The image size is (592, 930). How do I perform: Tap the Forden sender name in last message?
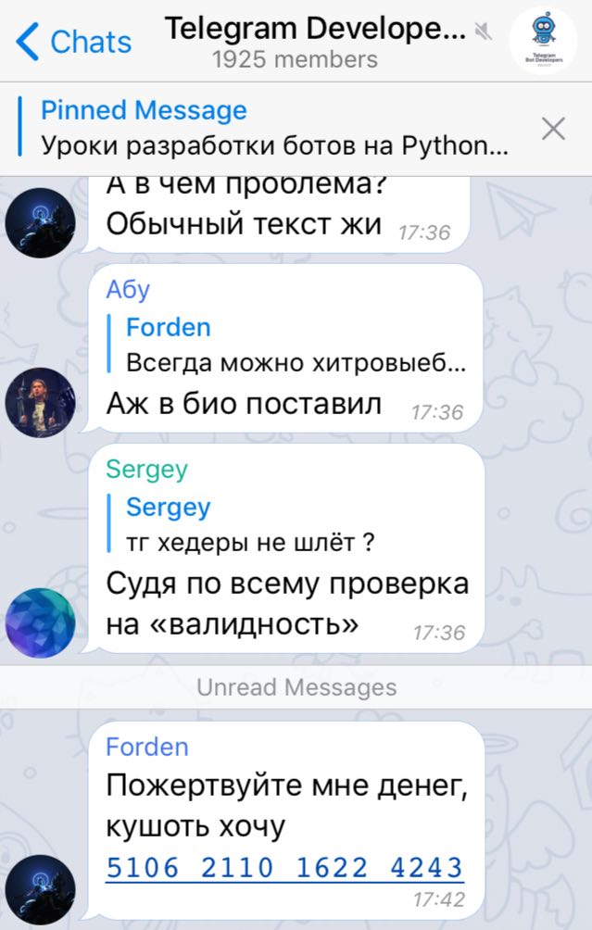coord(147,747)
